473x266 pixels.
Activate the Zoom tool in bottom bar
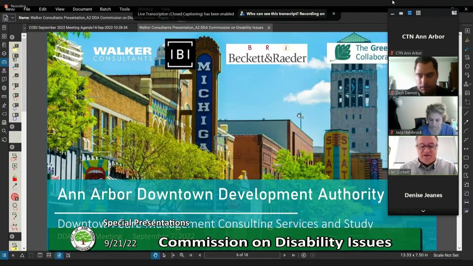pyautogui.click(x=182, y=255)
